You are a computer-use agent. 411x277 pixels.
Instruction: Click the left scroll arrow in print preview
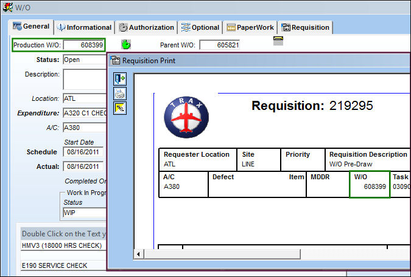click(138, 254)
